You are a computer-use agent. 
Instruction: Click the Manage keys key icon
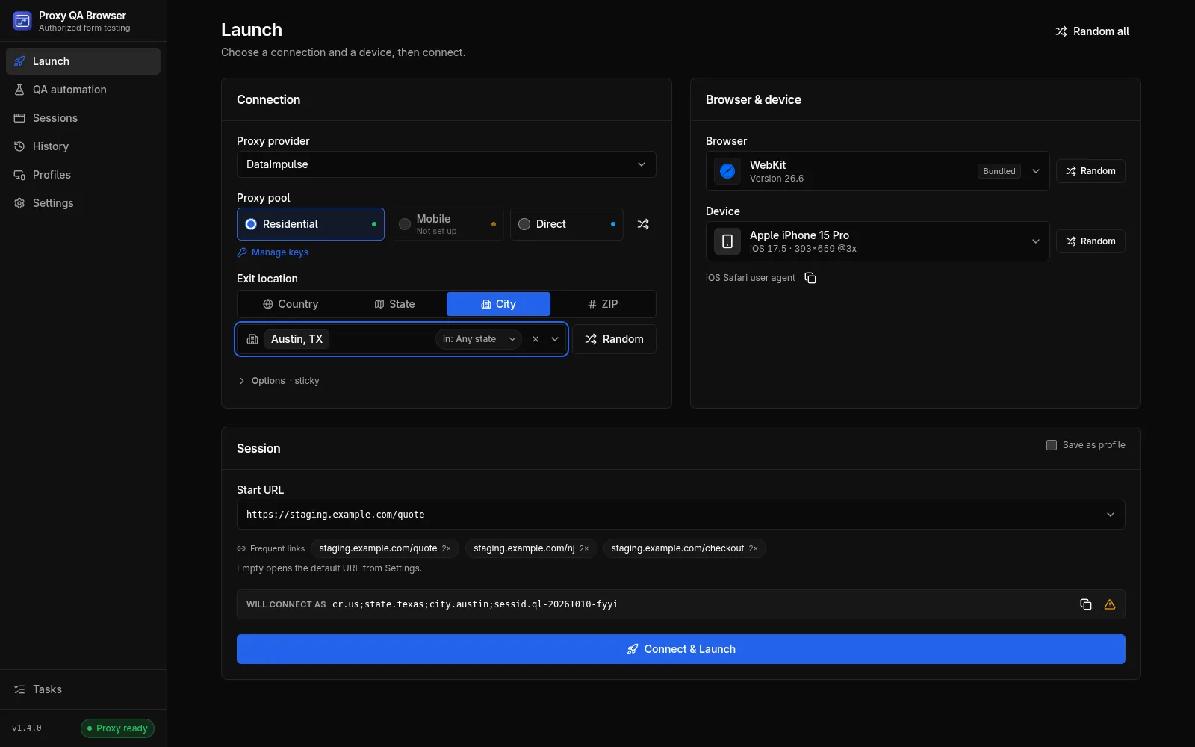[242, 252]
